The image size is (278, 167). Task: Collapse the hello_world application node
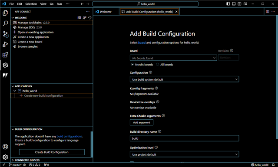(15, 91)
